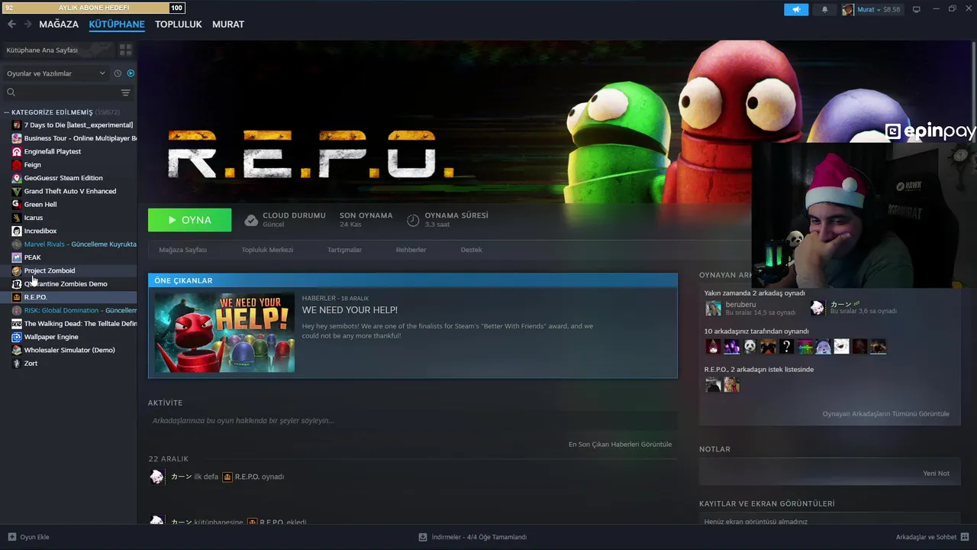Click the Feign game icon
Image resolution: width=977 pixels, height=550 pixels.
[x=17, y=164]
